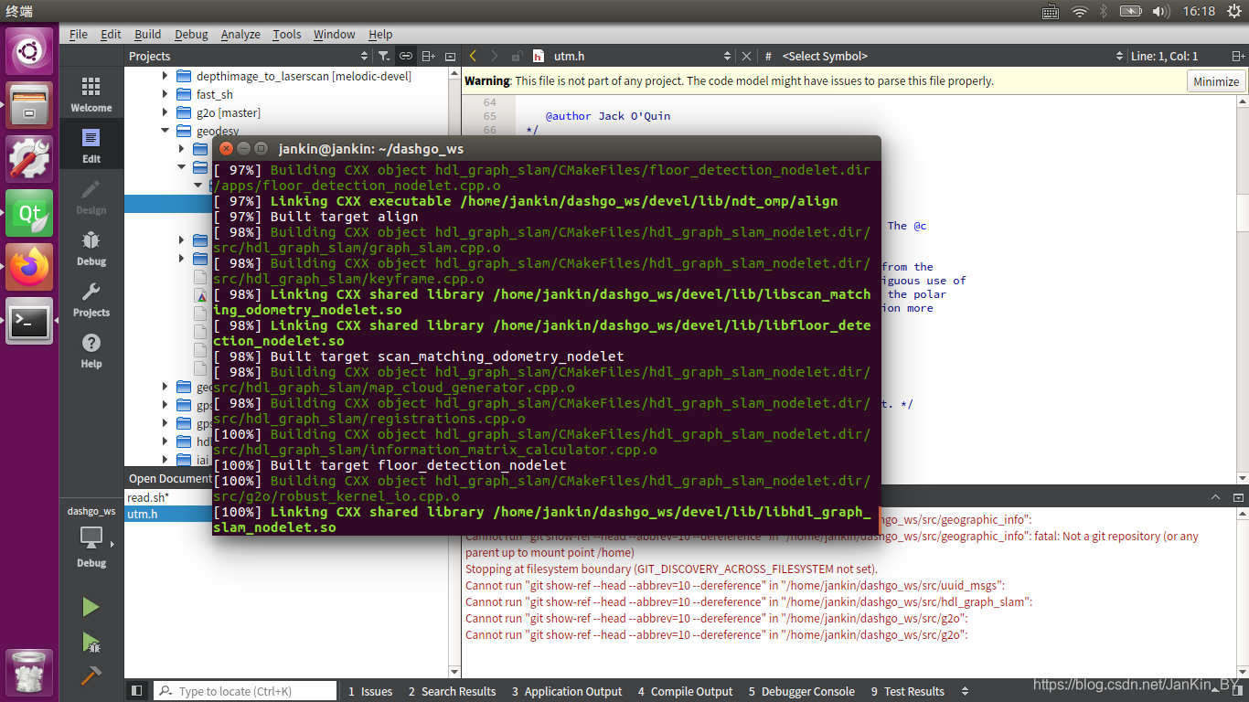The width and height of the screenshot is (1249, 702).
Task: Collapse the geodesy folder in Projects tree
Action: point(166,131)
